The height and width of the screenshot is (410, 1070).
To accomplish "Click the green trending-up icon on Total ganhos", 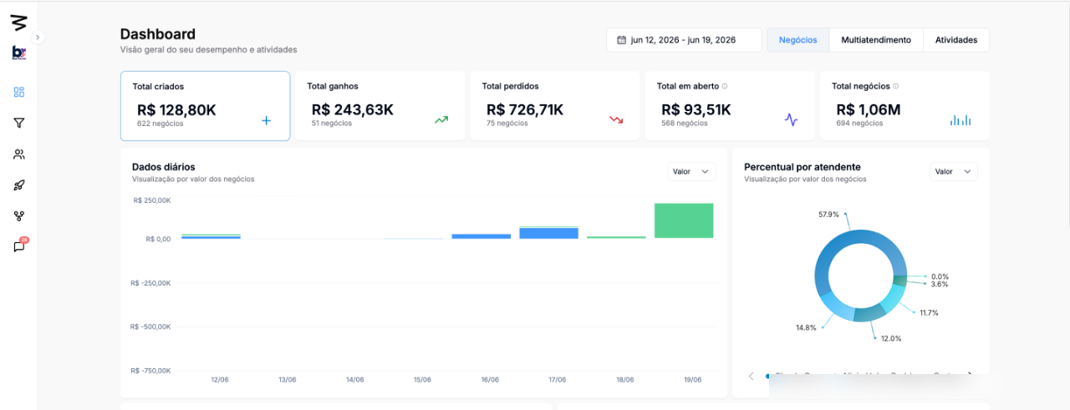I will click(x=441, y=120).
